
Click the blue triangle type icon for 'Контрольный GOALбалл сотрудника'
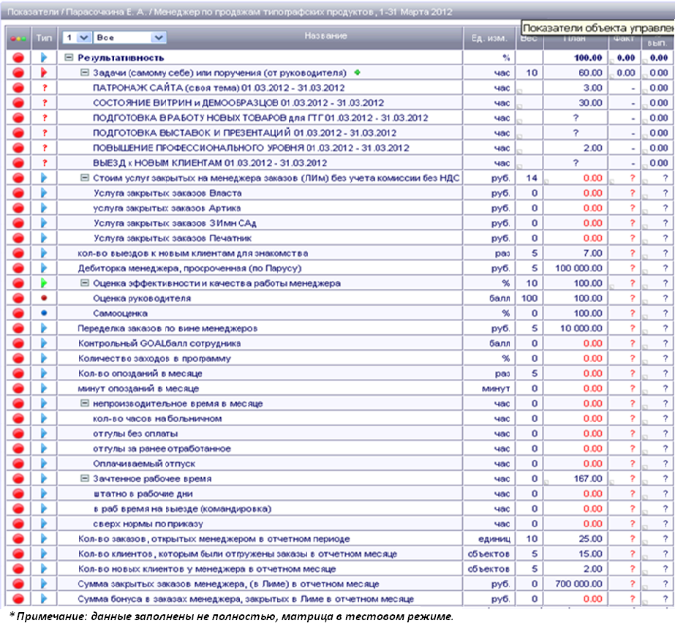click(x=44, y=343)
